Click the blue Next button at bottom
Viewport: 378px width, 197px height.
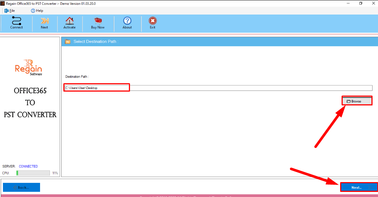click(358, 188)
